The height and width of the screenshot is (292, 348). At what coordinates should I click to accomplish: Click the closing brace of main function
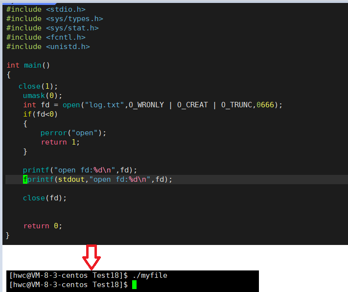(7, 235)
